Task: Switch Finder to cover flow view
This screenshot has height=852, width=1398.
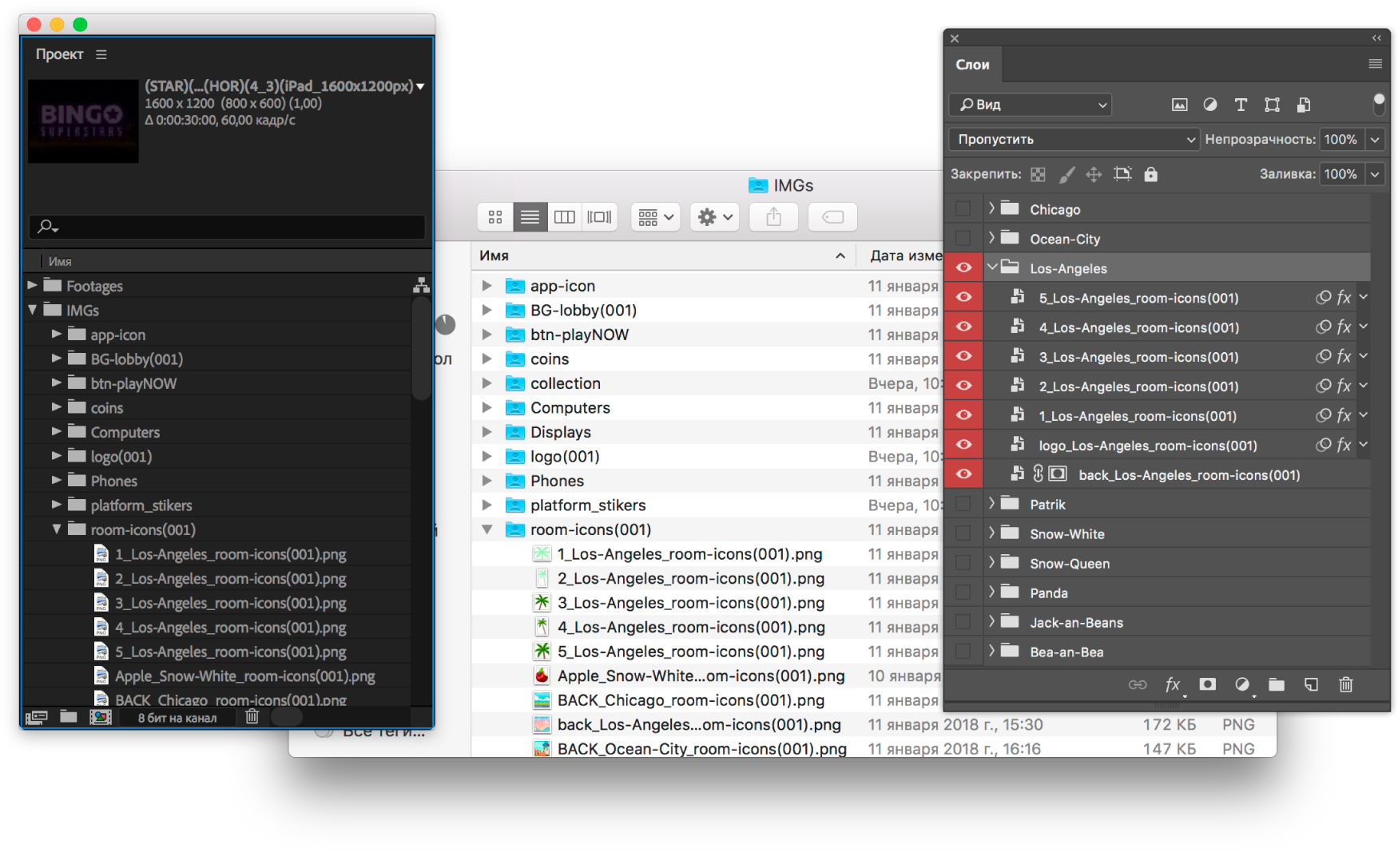Action: click(x=599, y=217)
